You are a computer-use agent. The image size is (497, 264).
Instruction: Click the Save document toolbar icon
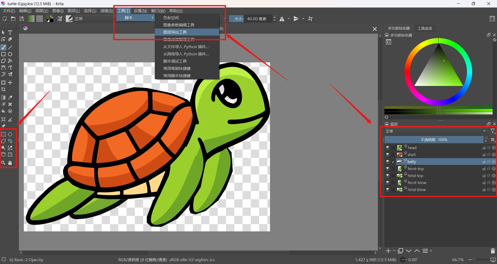(22, 19)
